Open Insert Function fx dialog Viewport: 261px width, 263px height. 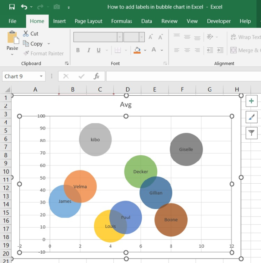pyautogui.click(x=97, y=76)
